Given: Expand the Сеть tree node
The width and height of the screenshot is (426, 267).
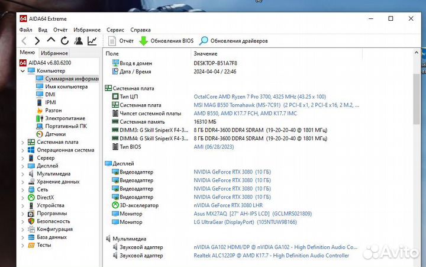Looking at the screenshot, I should 22,190.
